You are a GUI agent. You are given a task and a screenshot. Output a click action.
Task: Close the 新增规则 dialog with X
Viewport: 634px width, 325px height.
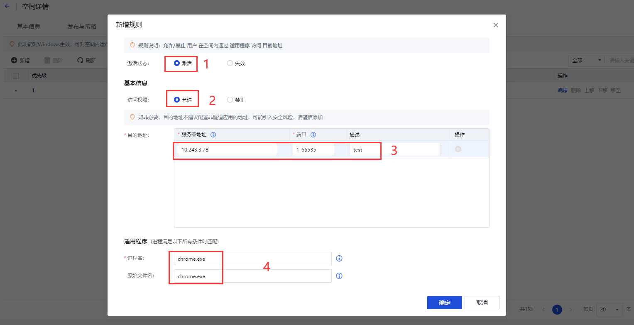[x=495, y=25]
